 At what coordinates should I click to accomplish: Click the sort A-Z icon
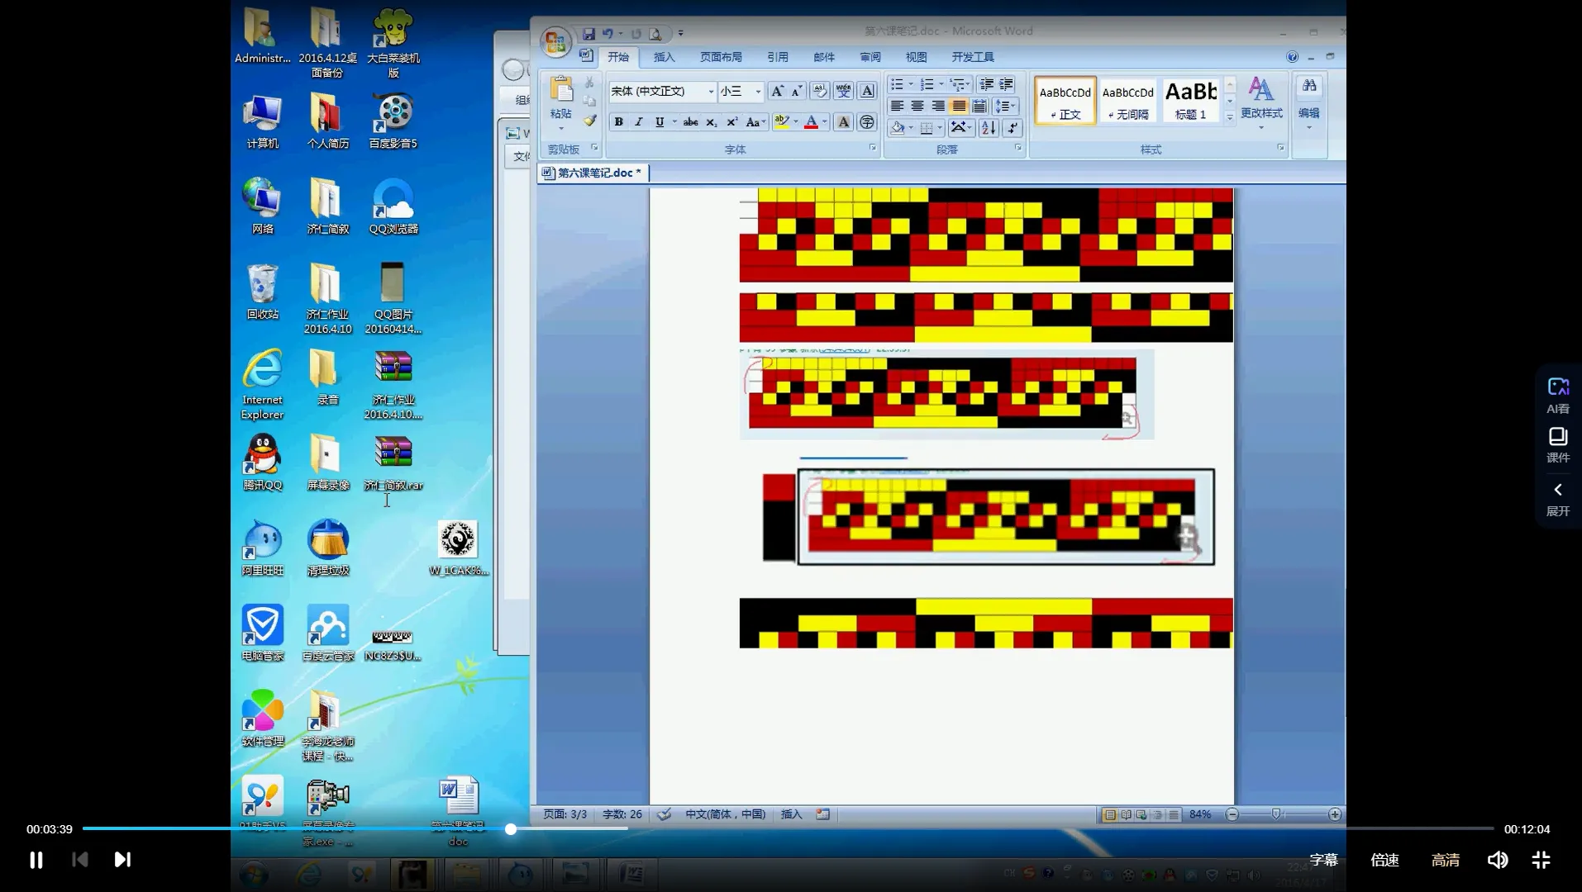(x=989, y=127)
